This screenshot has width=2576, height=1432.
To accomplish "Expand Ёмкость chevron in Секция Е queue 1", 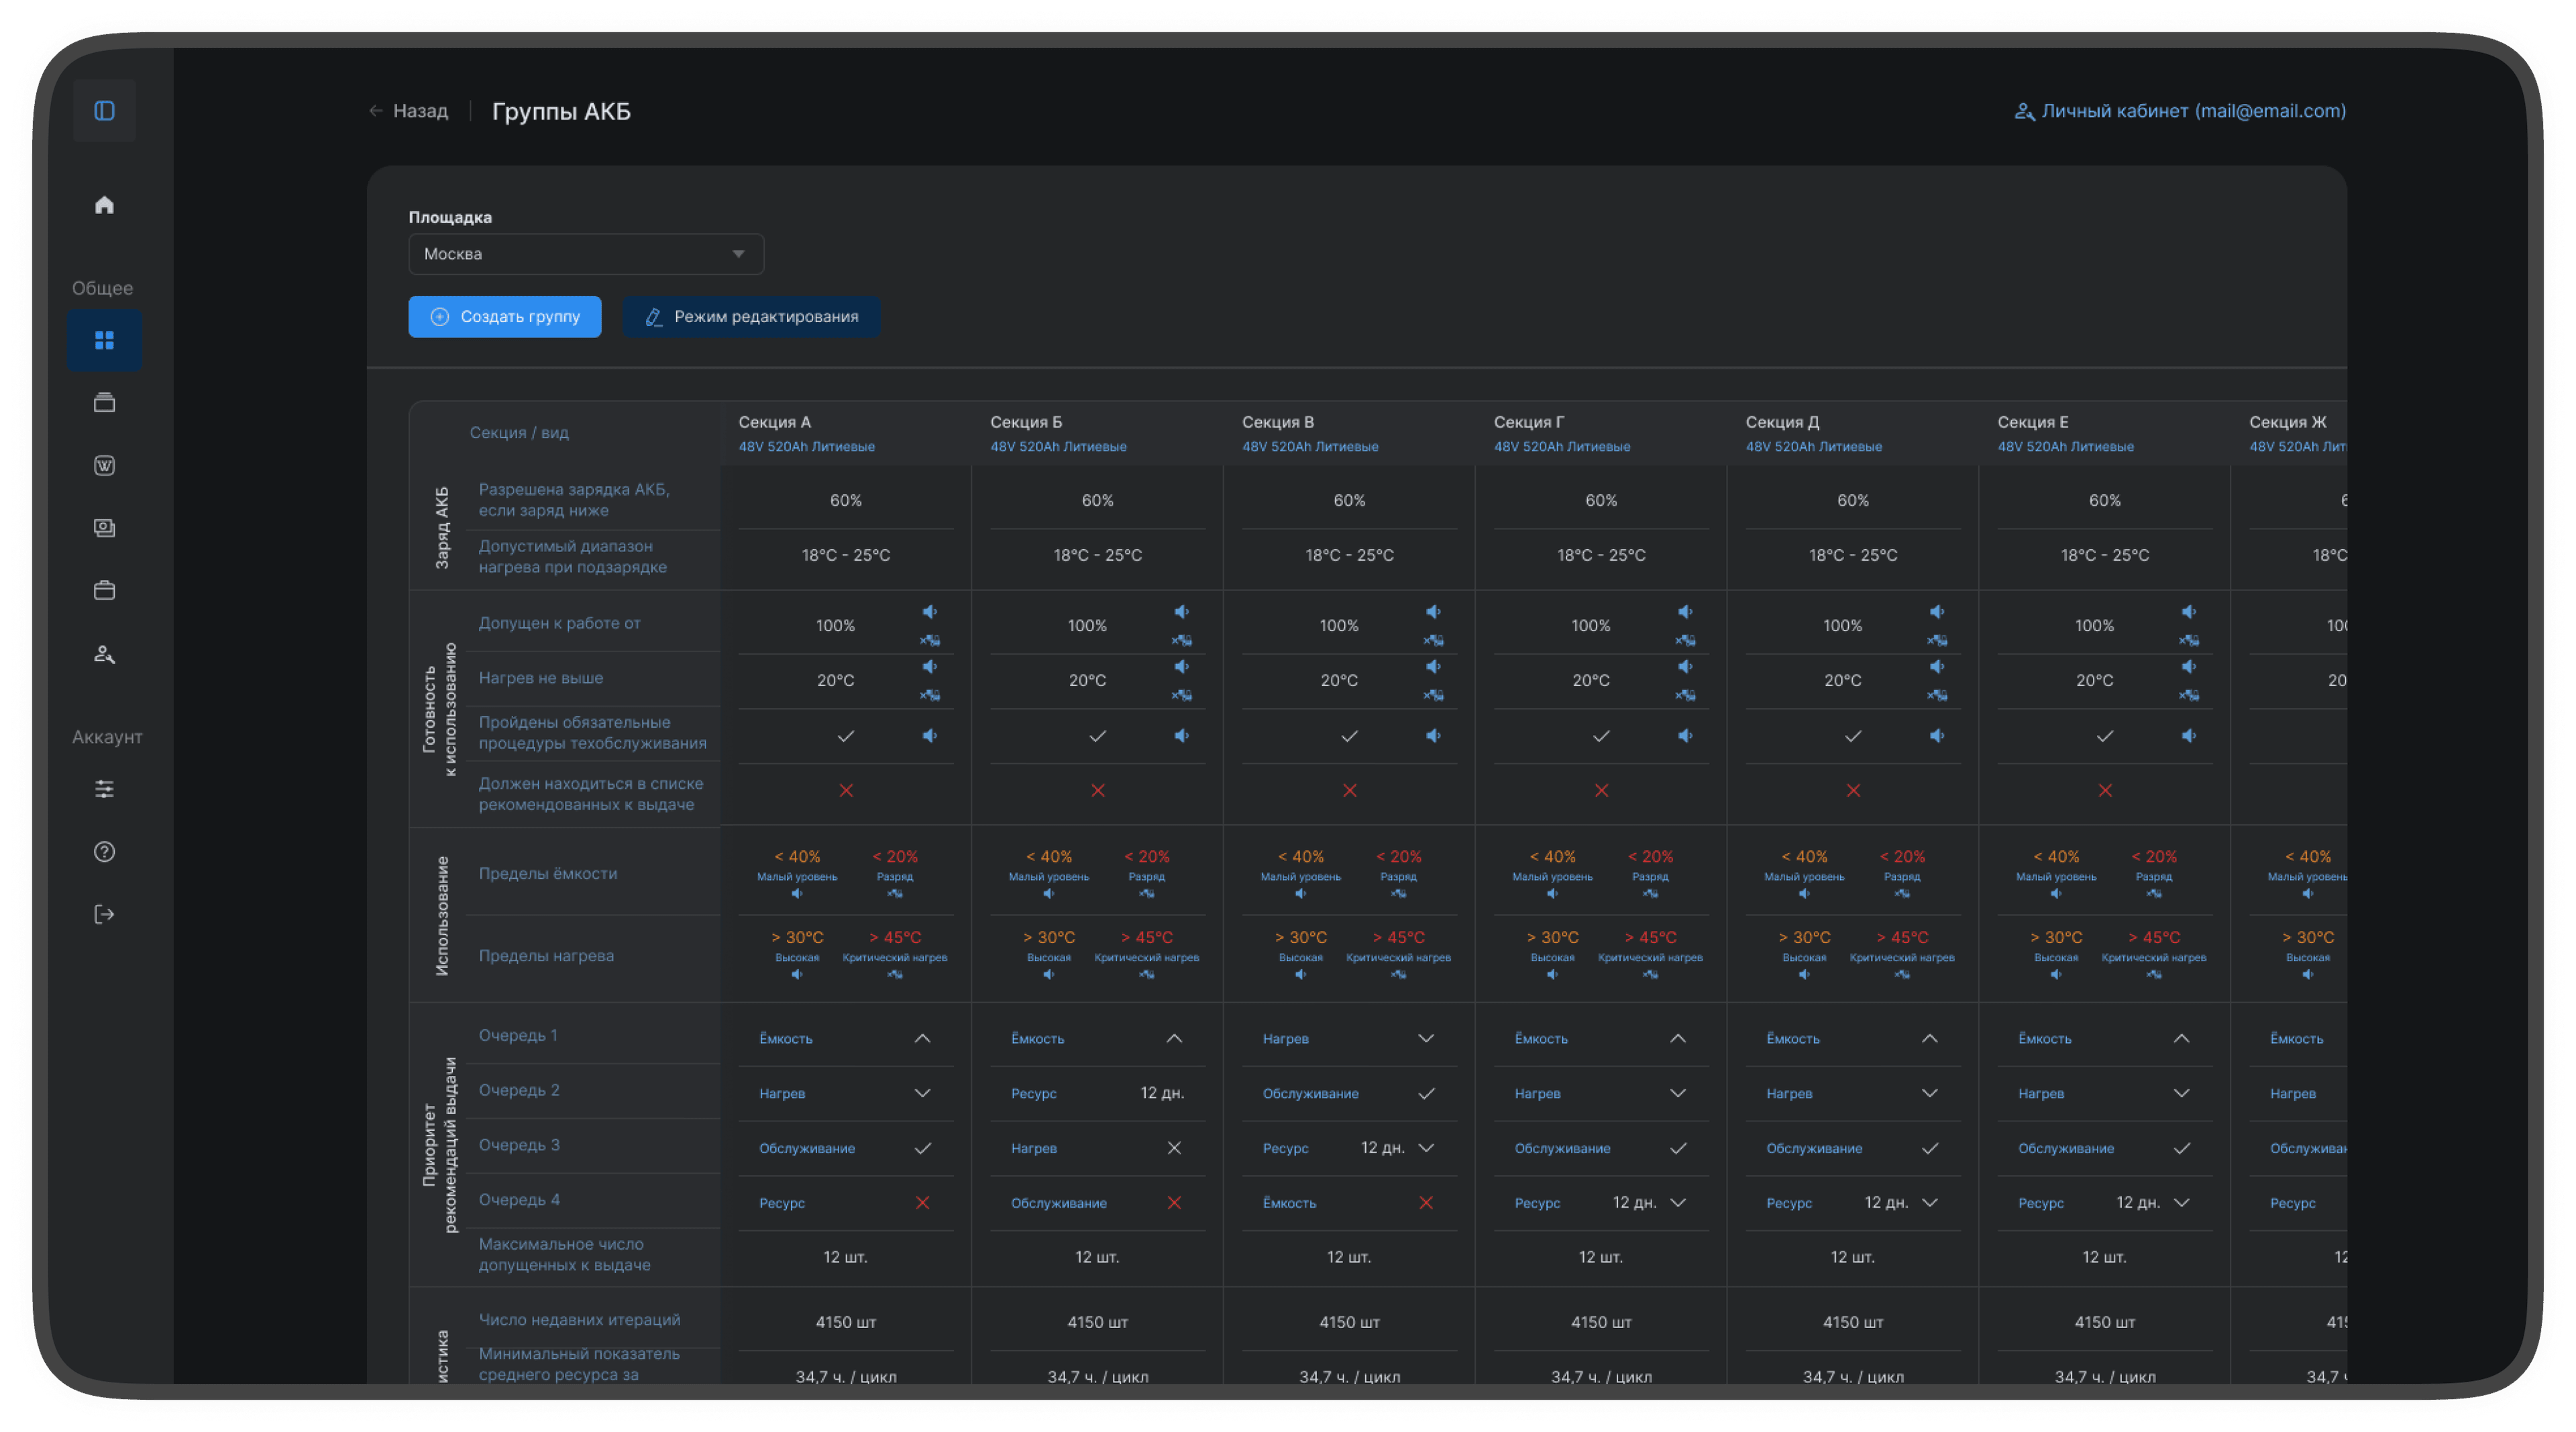I will click(2182, 1039).
